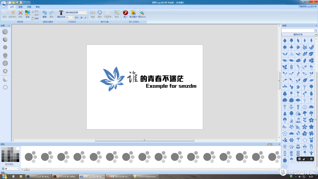Open the 了解硕思Logo设计师 link
The height and width of the screenshot is (179, 318).
pos(307,7)
